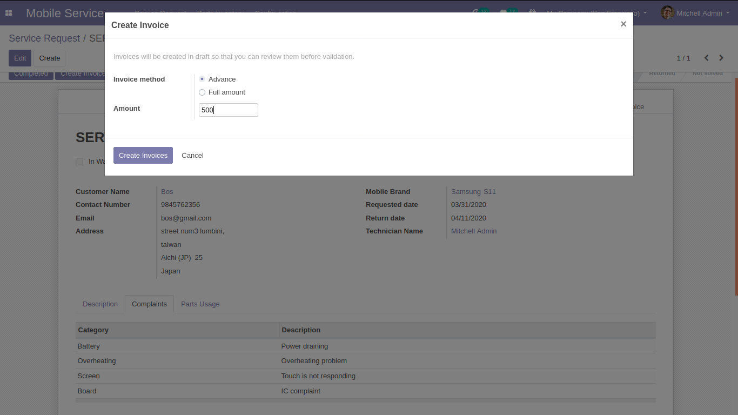Click the pager 1 / 1 counter

(683, 58)
